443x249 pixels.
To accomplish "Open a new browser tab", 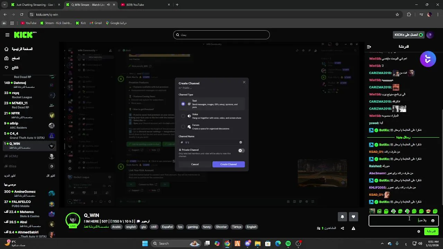I will click(x=177, y=5).
